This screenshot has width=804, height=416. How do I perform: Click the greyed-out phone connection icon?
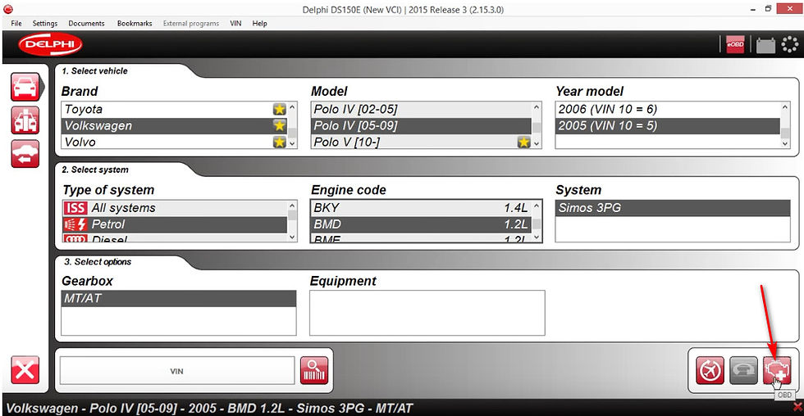click(x=743, y=370)
